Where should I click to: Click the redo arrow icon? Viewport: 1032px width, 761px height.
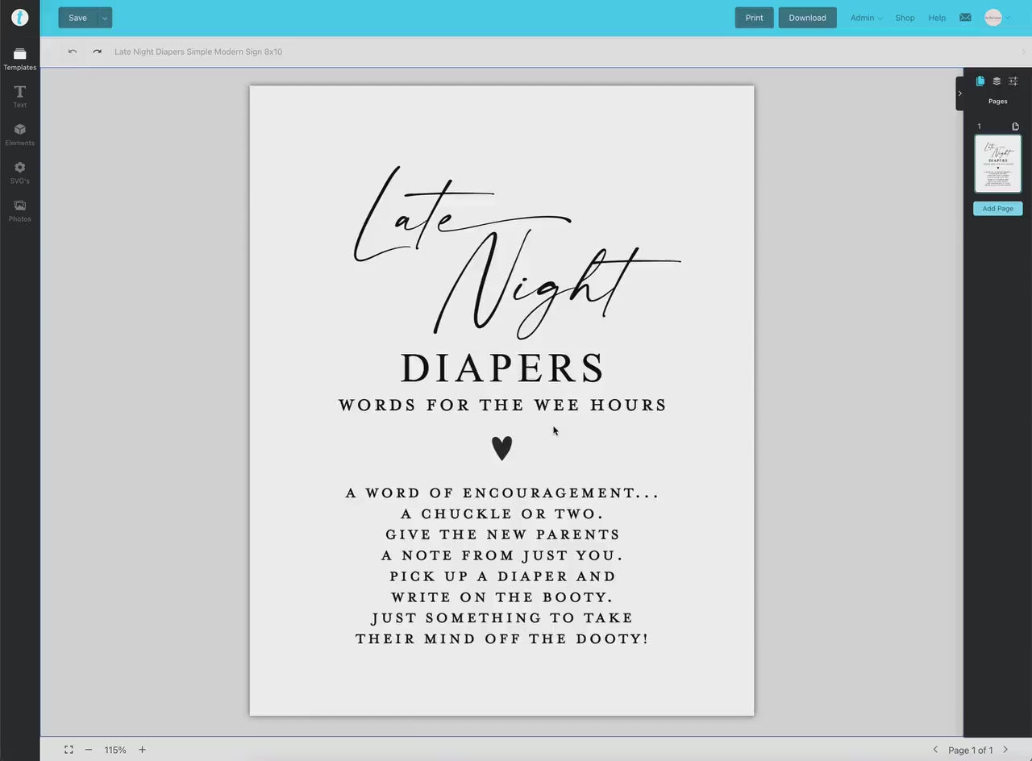click(97, 52)
